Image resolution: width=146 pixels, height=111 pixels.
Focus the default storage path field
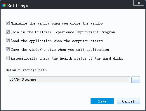coord(69,80)
